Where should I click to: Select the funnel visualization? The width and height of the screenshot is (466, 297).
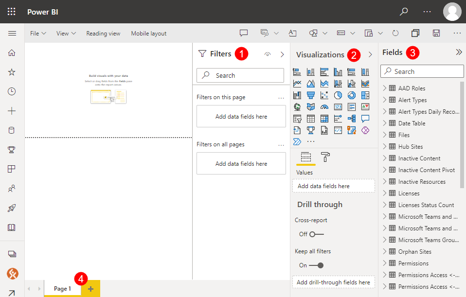311,95
